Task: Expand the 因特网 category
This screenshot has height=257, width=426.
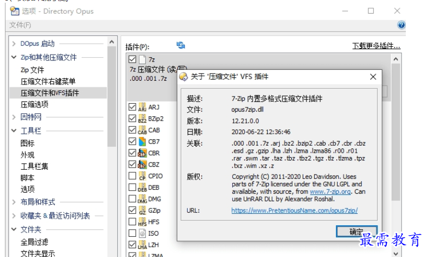Action: click(x=14, y=117)
